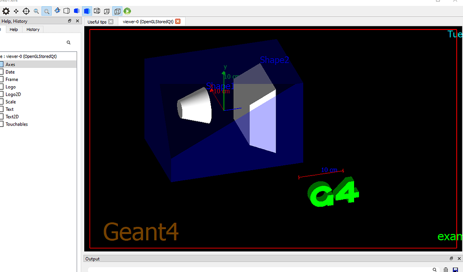Select the pick (touchable) crosshair tool
Viewport: 463px width, 272px height.
point(26,11)
